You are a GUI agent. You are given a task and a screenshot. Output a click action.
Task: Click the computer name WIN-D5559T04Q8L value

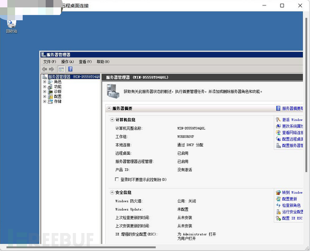(x=191, y=128)
